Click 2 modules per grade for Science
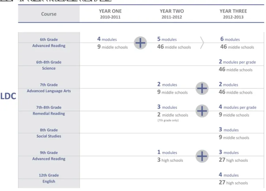This screenshot has height=191, width=266. pyautogui.click(x=237, y=62)
